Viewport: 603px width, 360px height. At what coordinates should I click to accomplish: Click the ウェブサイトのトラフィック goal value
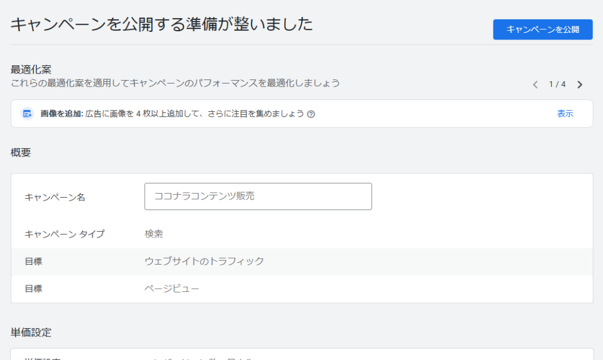(204, 261)
